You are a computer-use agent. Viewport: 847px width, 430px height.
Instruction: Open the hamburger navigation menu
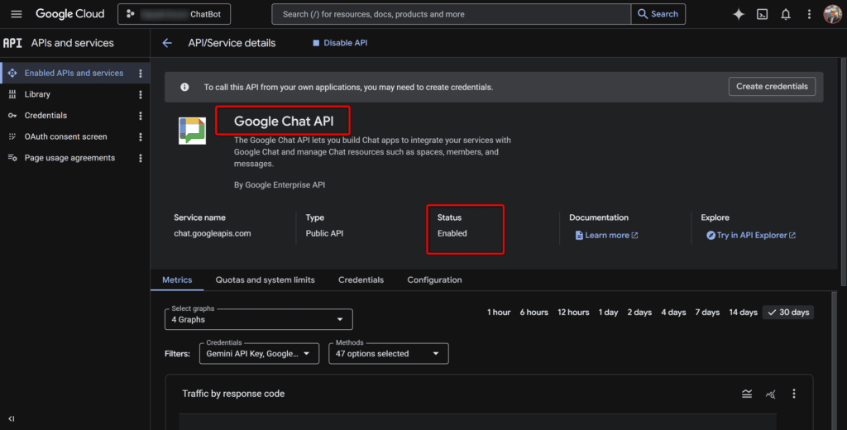coord(17,14)
